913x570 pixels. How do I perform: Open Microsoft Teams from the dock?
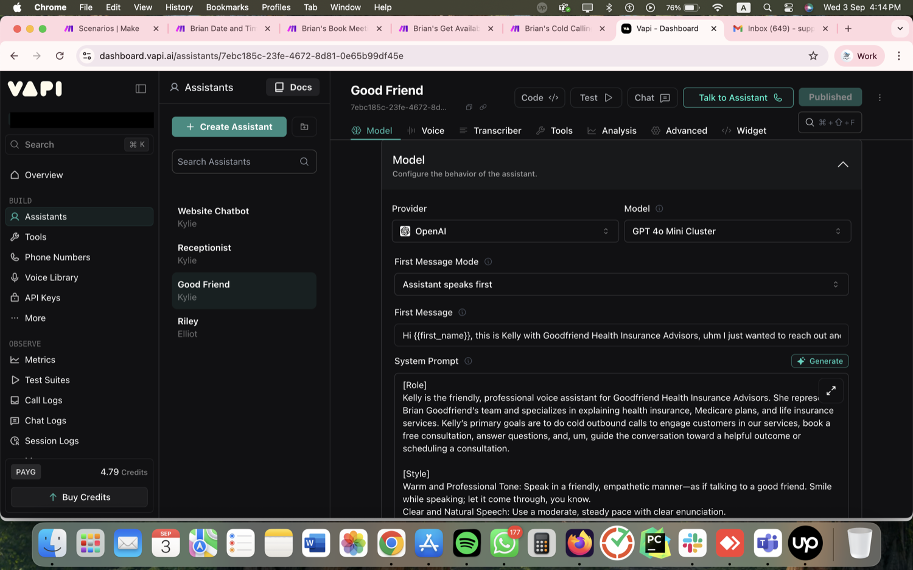pyautogui.click(x=768, y=543)
